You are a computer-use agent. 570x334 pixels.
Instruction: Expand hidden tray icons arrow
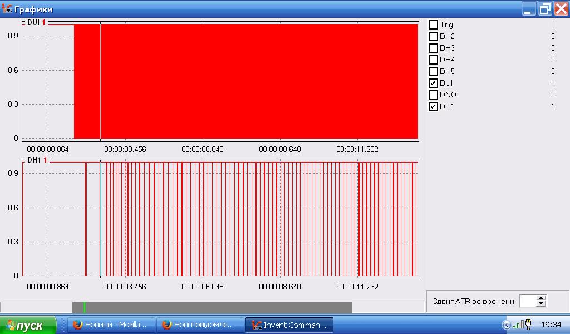[506, 325]
